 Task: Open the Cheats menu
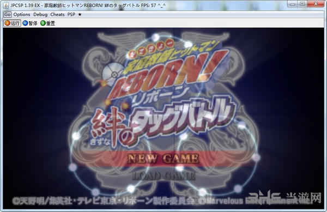pos(57,15)
